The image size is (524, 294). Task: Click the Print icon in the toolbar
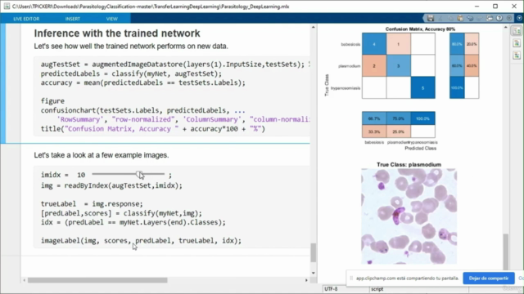(490, 18)
